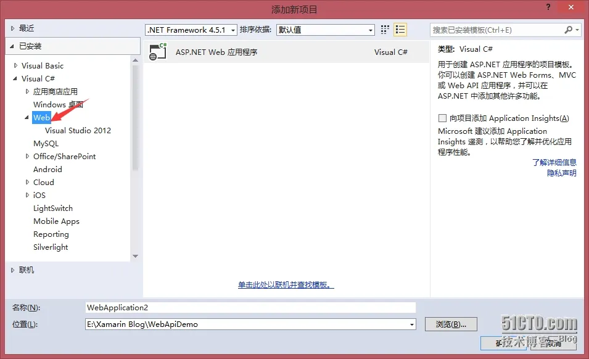The width and height of the screenshot is (589, 359).
Task: Click the 已安装 header label
Action: (30, 46)
